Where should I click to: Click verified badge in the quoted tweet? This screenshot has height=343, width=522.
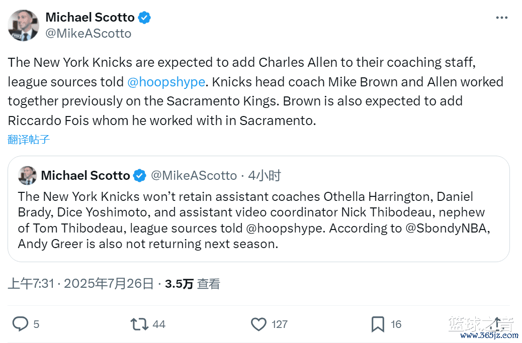tap(139, 176)
